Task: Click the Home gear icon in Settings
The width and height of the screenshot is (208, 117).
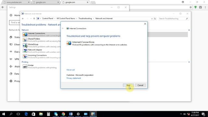Action: pyautogui.click(x=11, y=15)
